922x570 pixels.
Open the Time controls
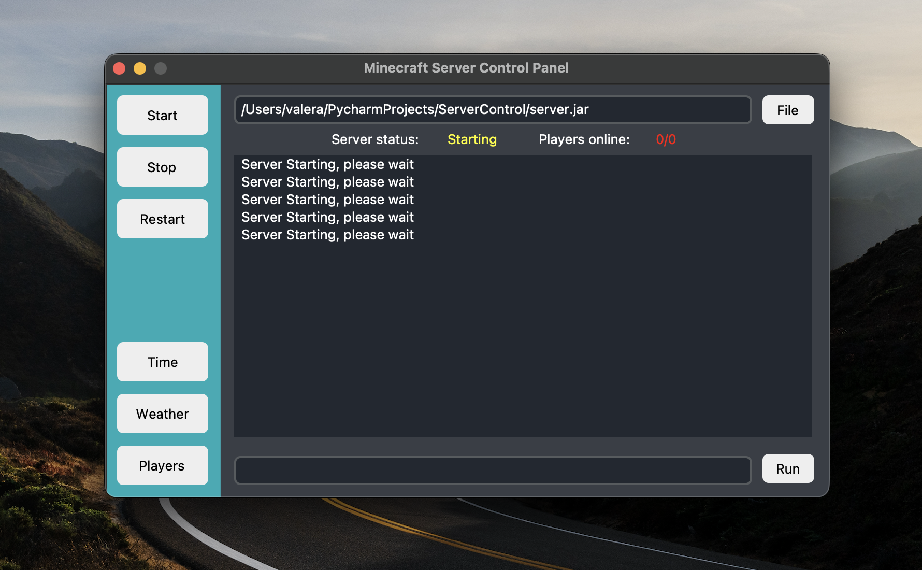pos(162,362)
